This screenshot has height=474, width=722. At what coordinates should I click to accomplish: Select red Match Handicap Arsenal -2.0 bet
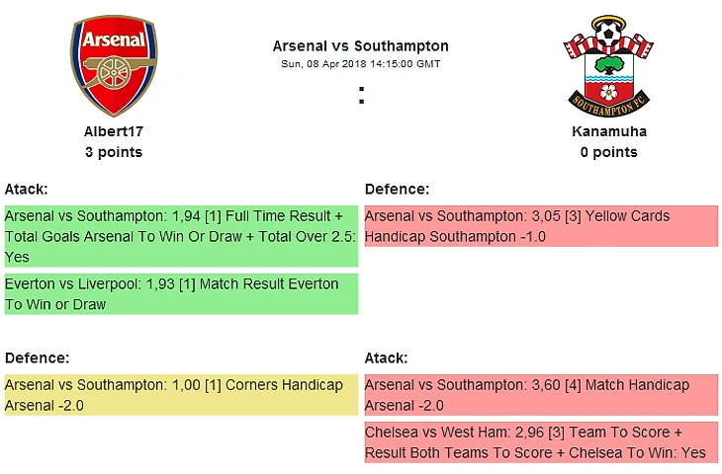point(540,395)
